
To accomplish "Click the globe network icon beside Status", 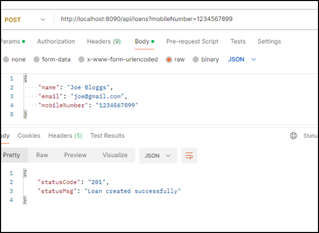I will [x=293, y=136].
